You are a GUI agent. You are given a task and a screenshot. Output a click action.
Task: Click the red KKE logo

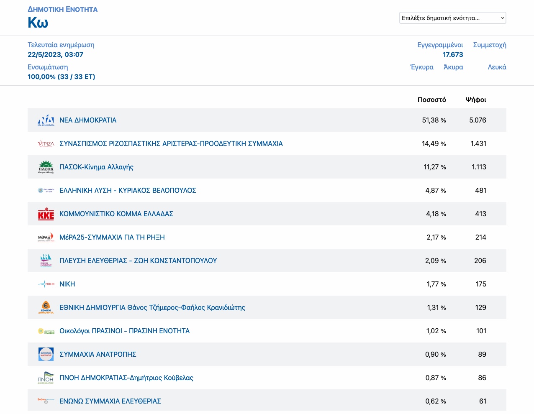coord(46,214)
